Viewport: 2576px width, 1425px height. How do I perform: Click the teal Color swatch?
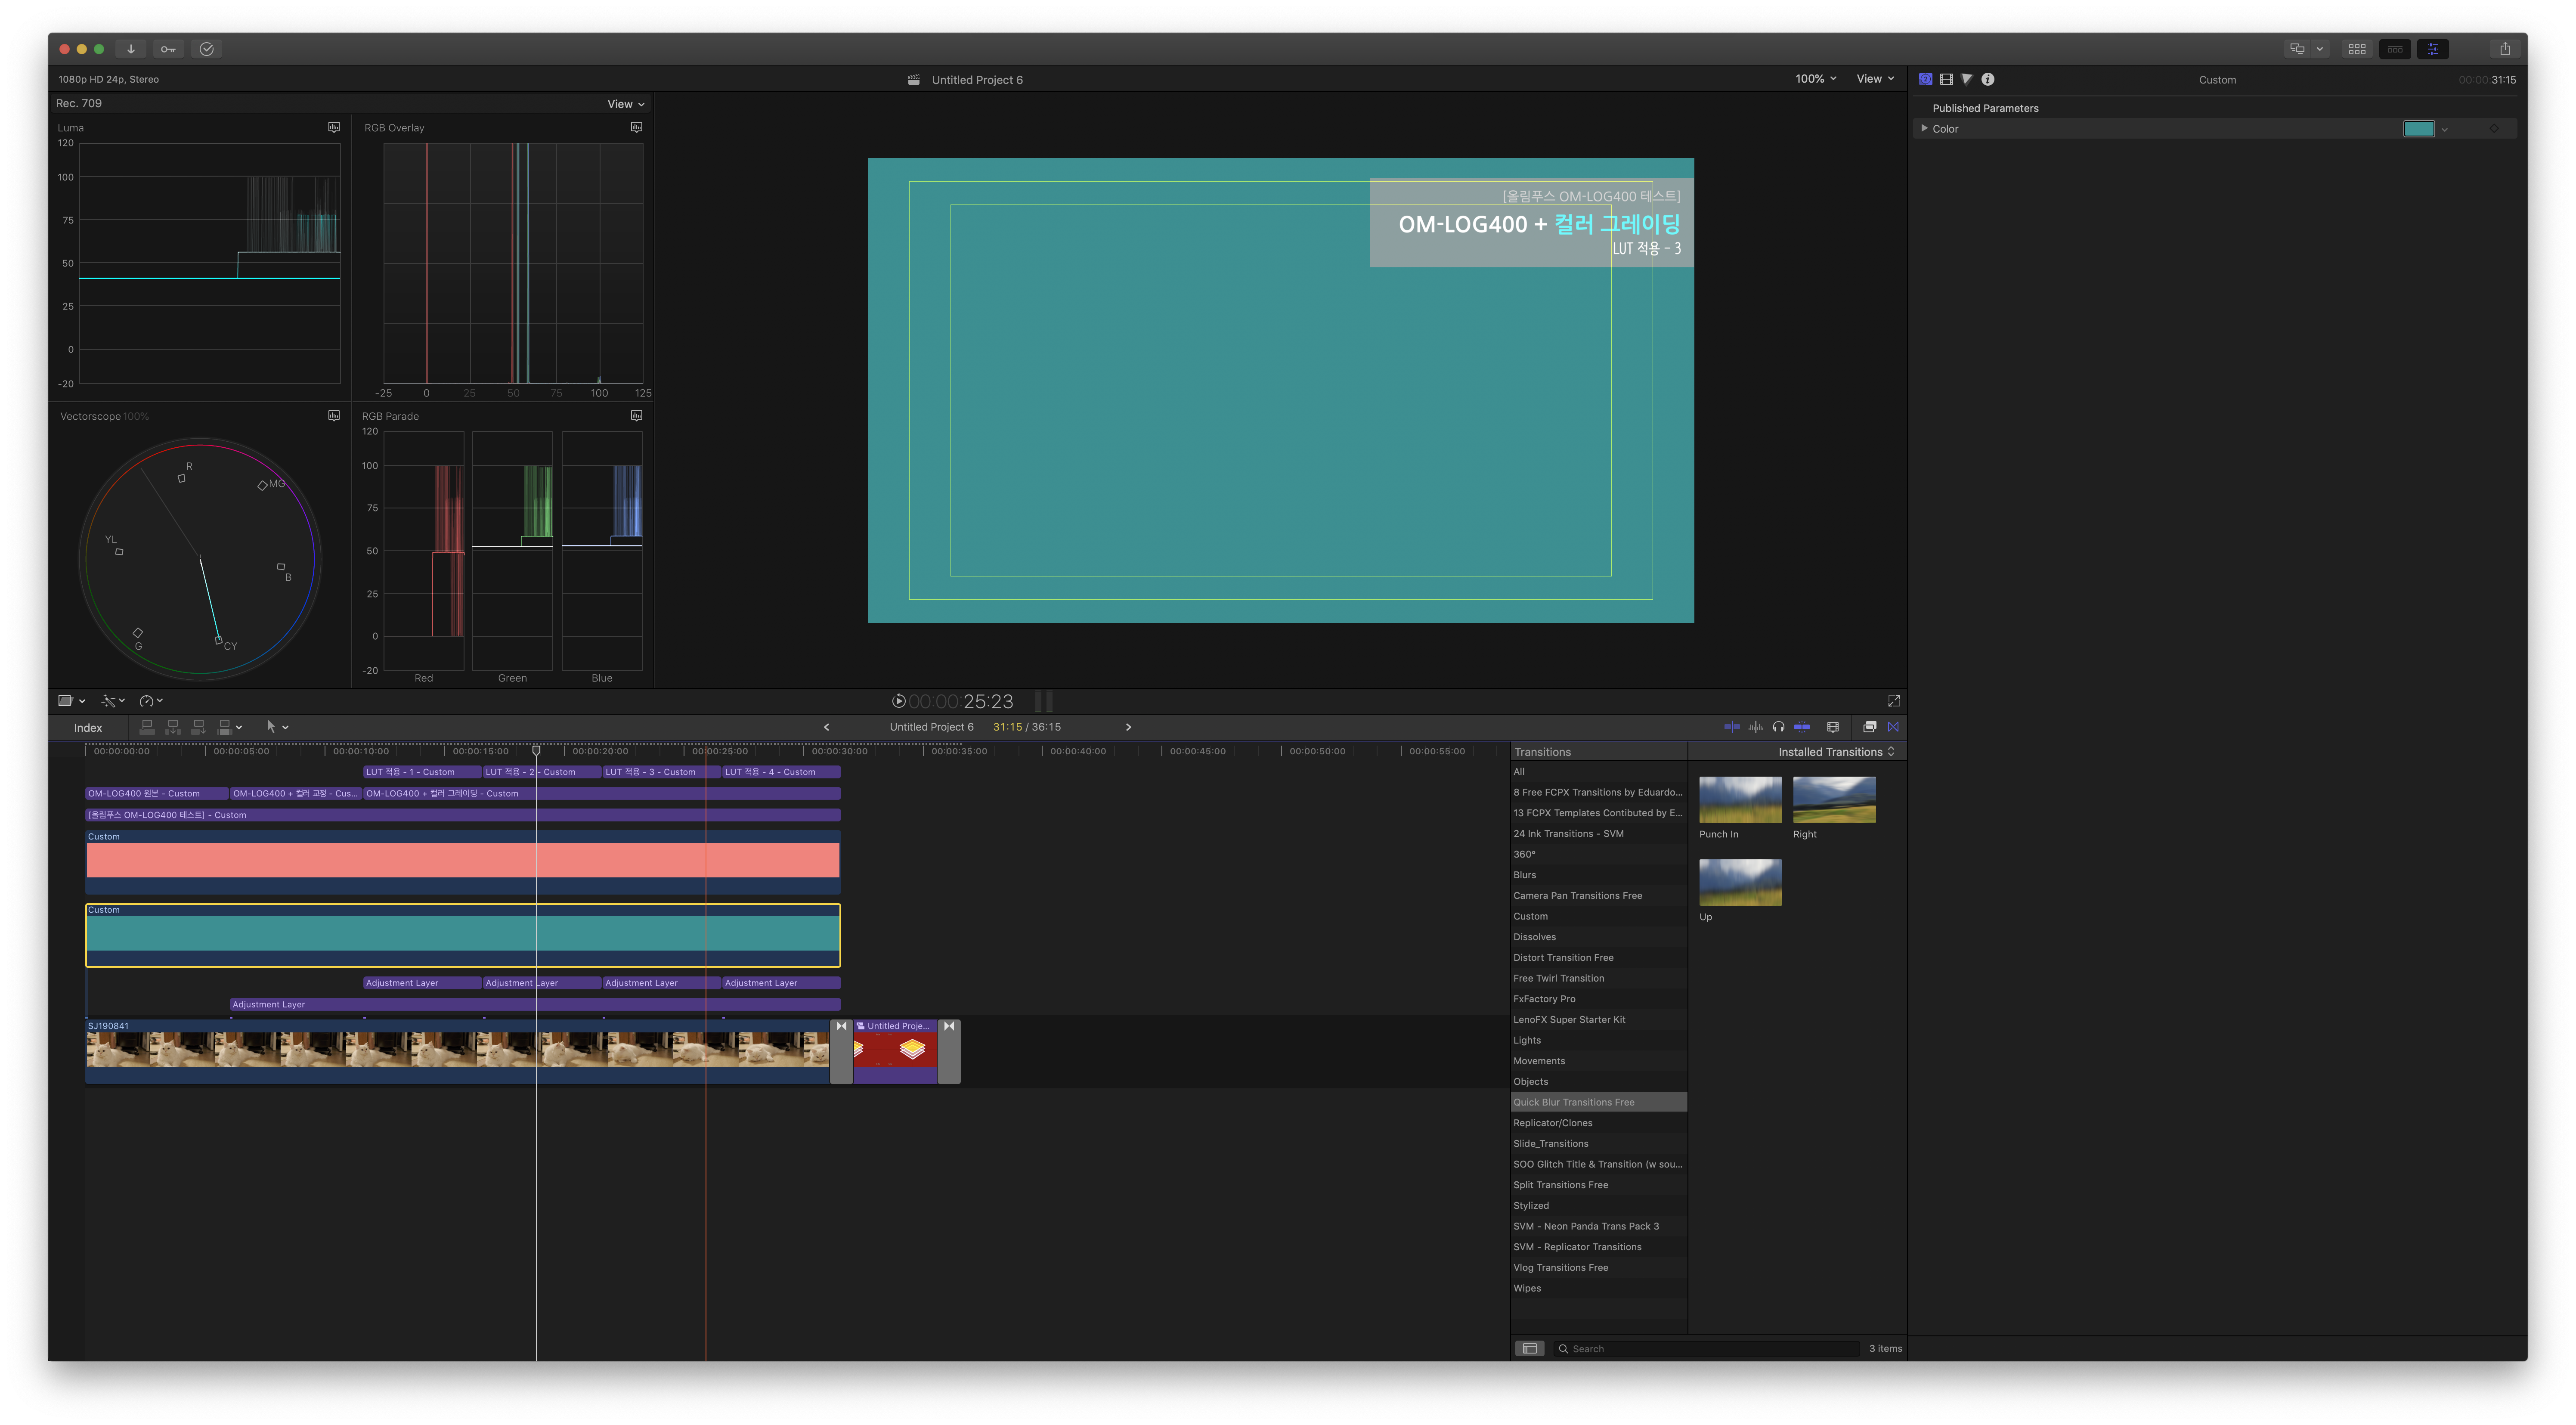(2418, 128)
